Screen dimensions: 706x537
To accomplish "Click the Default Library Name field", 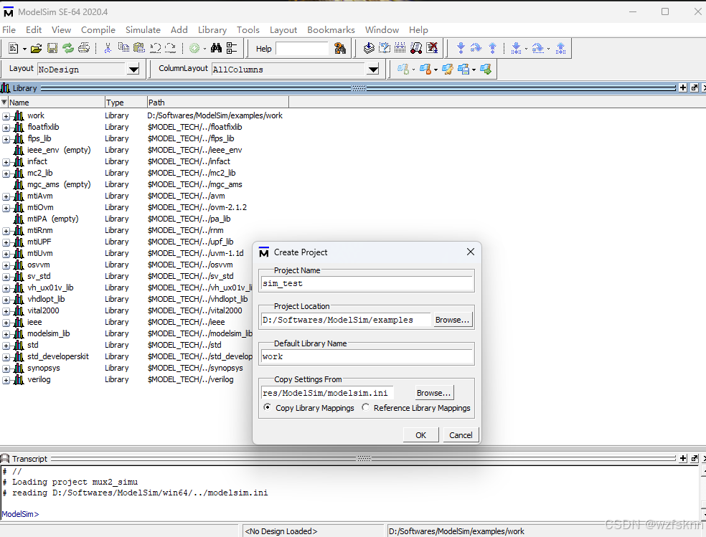I will (367, 356).
